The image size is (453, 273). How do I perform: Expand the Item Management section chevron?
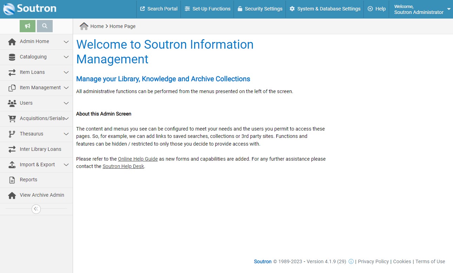[66, 88]
